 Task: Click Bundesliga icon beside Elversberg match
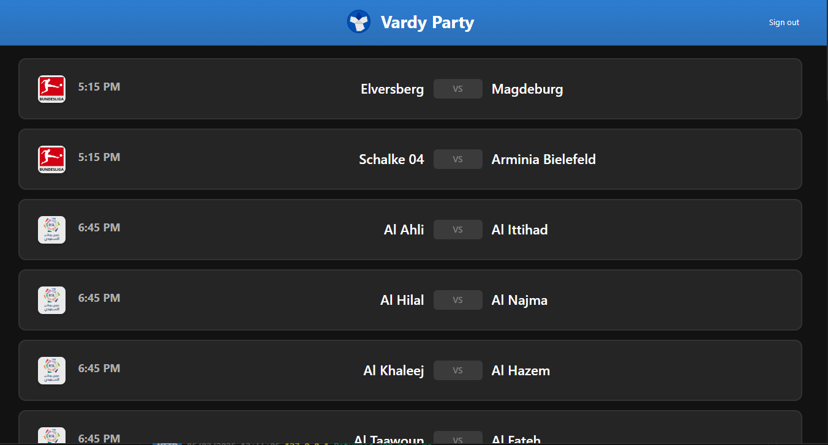tap(51, 89)
